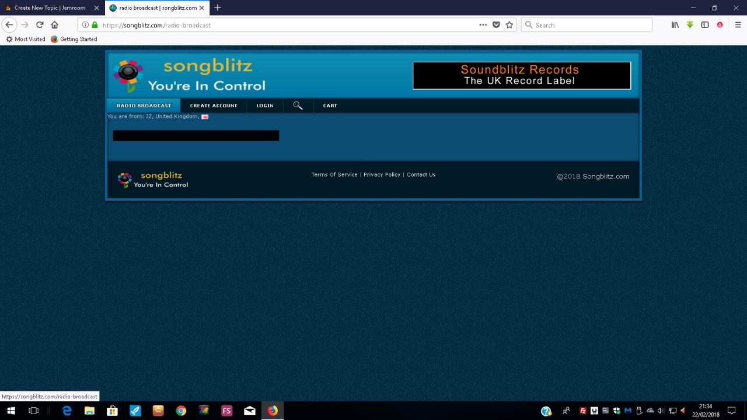Click the blue help question-mark tray icon

(x=546, y=411)
